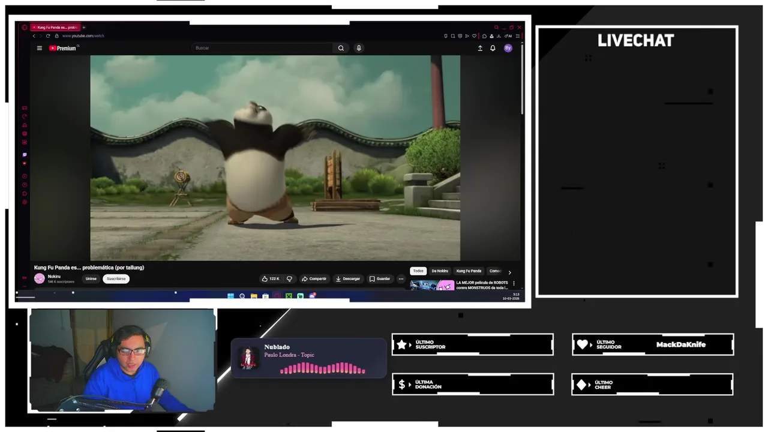This screenshot has width=768, height=432.
Task: Click the Nublado album art thumbnail
Action: click(248, 358)
